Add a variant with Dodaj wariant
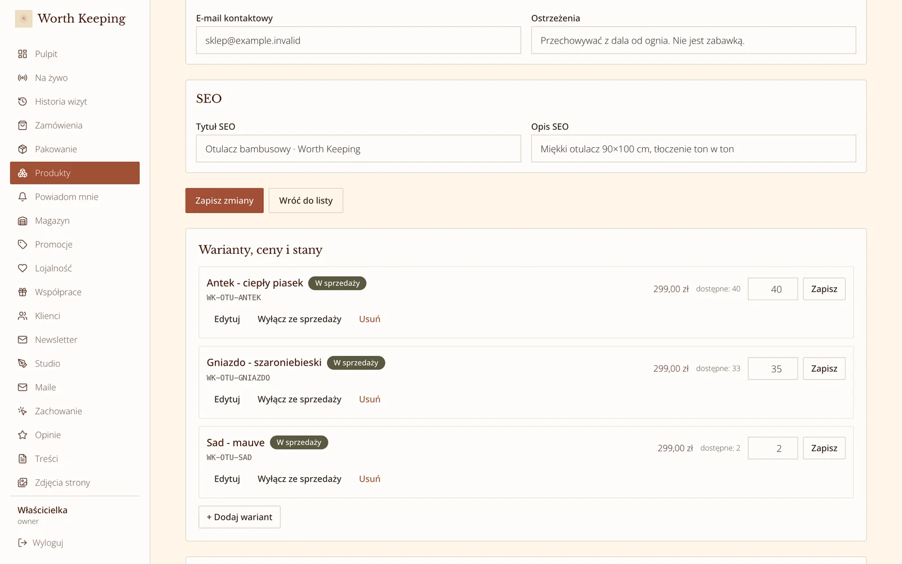Screen dimensions: 902x564 (240, 517)
